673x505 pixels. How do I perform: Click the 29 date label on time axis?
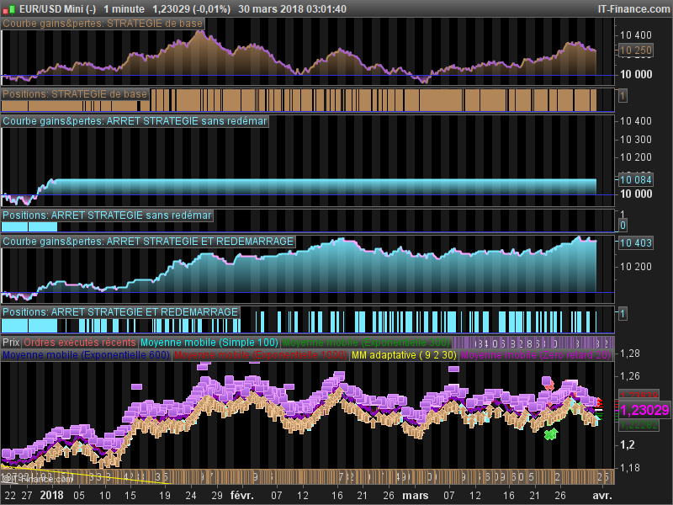tap(217, 495)
